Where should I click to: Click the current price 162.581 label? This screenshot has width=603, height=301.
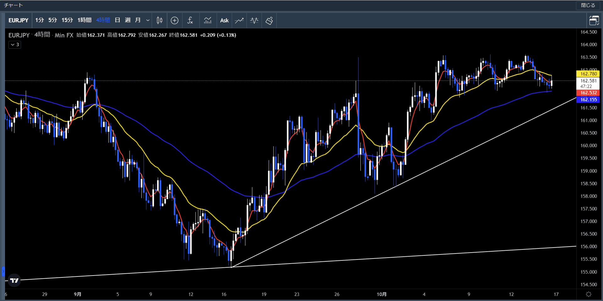[588, 81]
